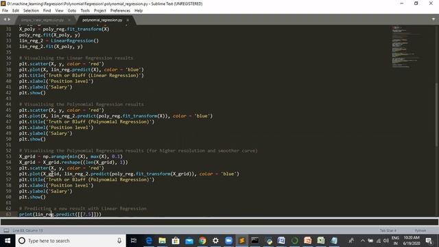The image size is (439, 247).
Task: Show hidden system tray icons chevron
Action: (363, 241)
